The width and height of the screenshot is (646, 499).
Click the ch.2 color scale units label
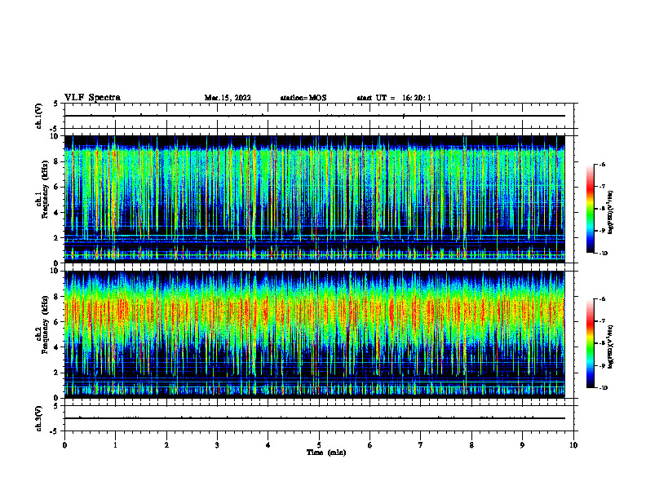point(610,347)
